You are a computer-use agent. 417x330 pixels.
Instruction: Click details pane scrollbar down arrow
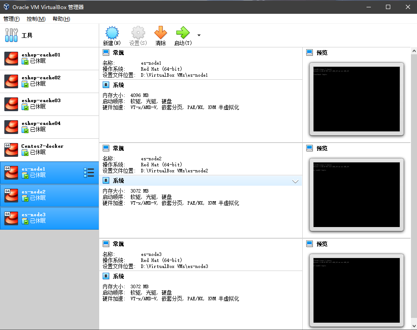(x=414, y=326)
